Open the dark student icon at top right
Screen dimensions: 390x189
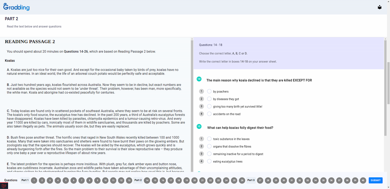380,7
